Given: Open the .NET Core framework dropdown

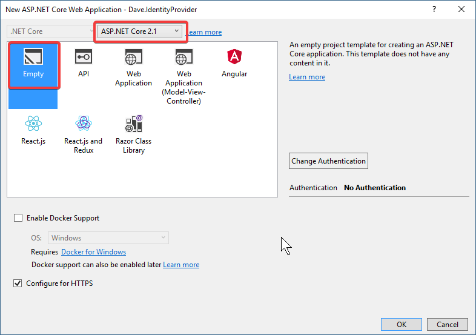Looking at the screenshot, I should pyautogui.click(x=50, y=32).
